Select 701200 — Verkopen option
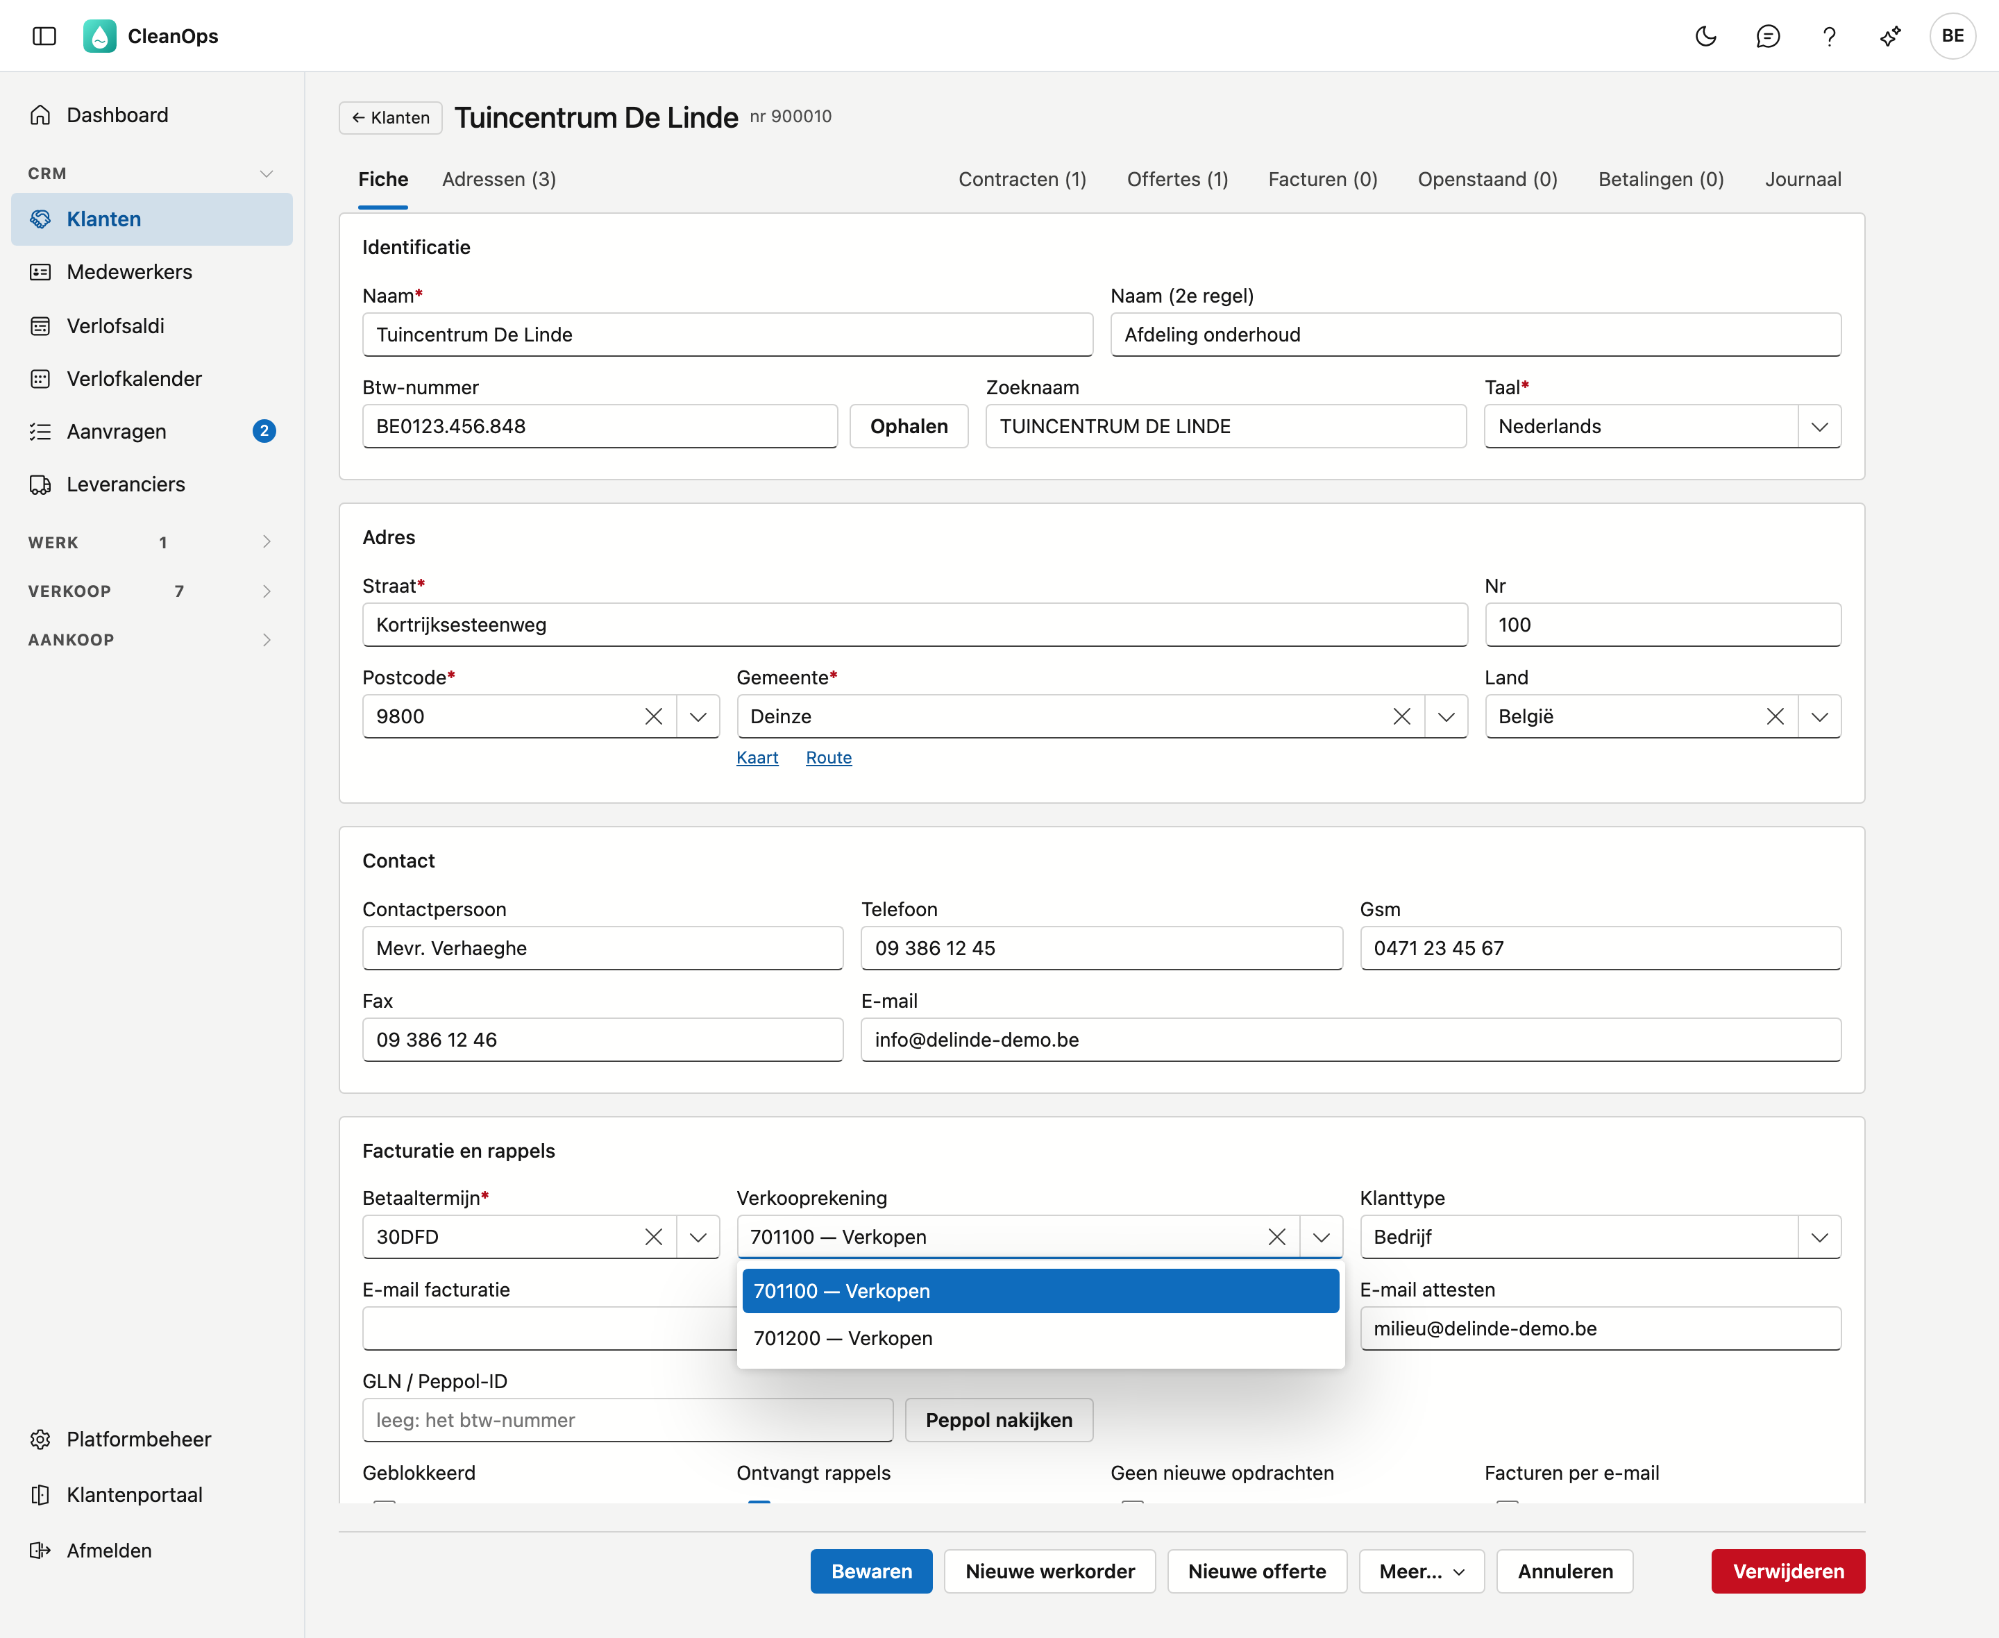 (1040, 1338)
